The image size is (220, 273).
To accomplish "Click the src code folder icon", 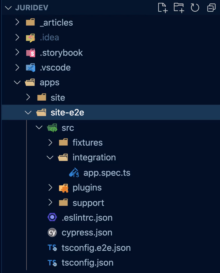I will click(52, 128).
